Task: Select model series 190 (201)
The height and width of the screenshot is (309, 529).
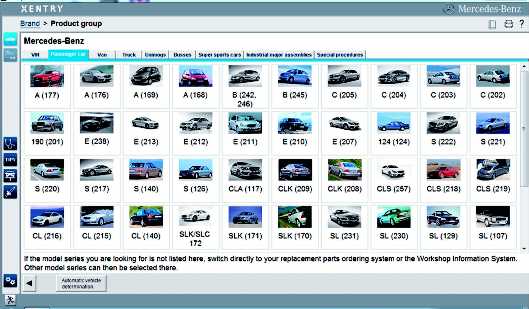Action: [x=47, y=133]
